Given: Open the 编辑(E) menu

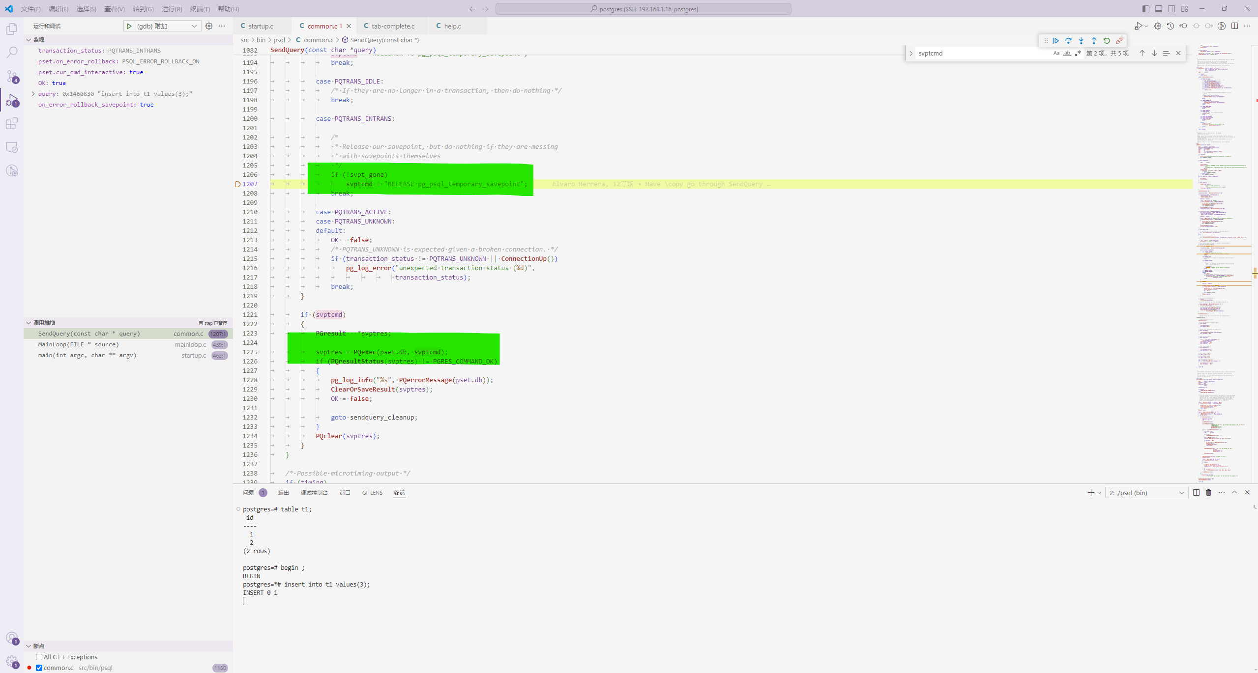Looking at the screenshot, I should pos(59,9).
